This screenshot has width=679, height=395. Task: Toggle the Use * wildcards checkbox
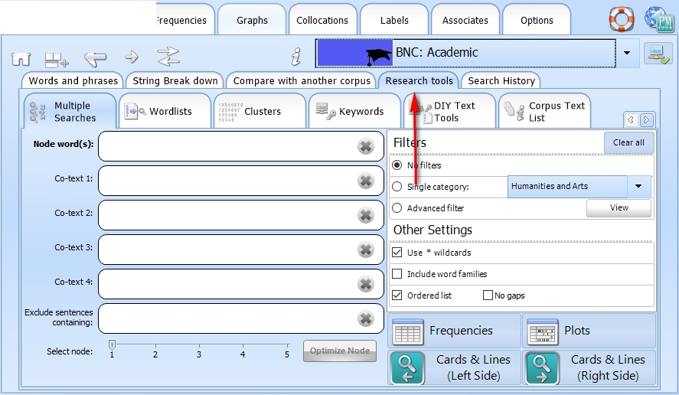coord(397,252)
